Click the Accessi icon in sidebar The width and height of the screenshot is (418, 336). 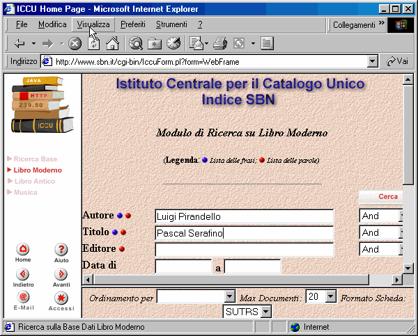point(61,298)
